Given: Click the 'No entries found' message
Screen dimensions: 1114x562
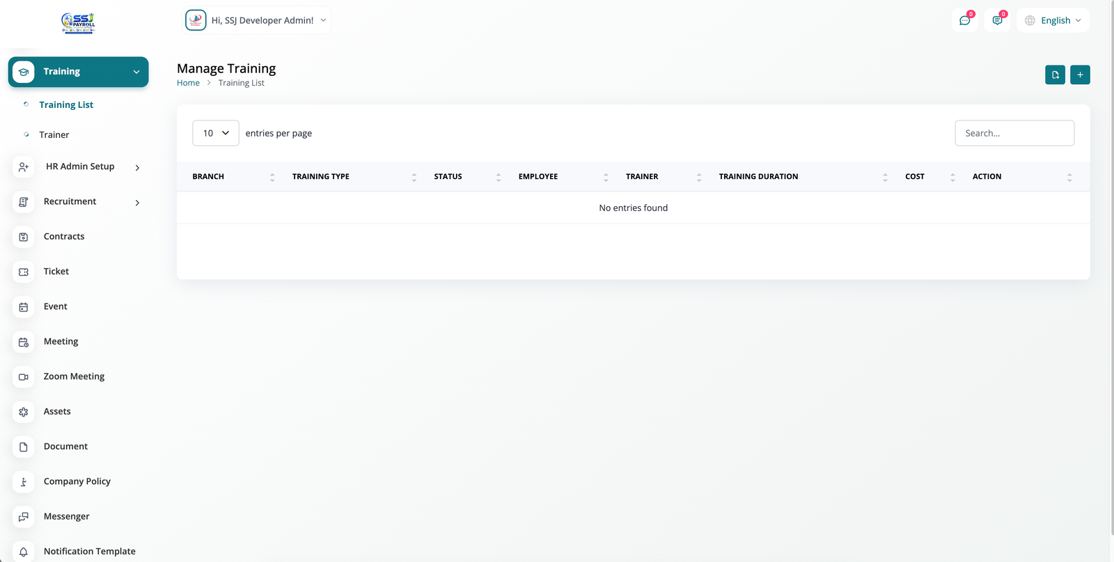Looking at the screenshot, I should [634, 208].
